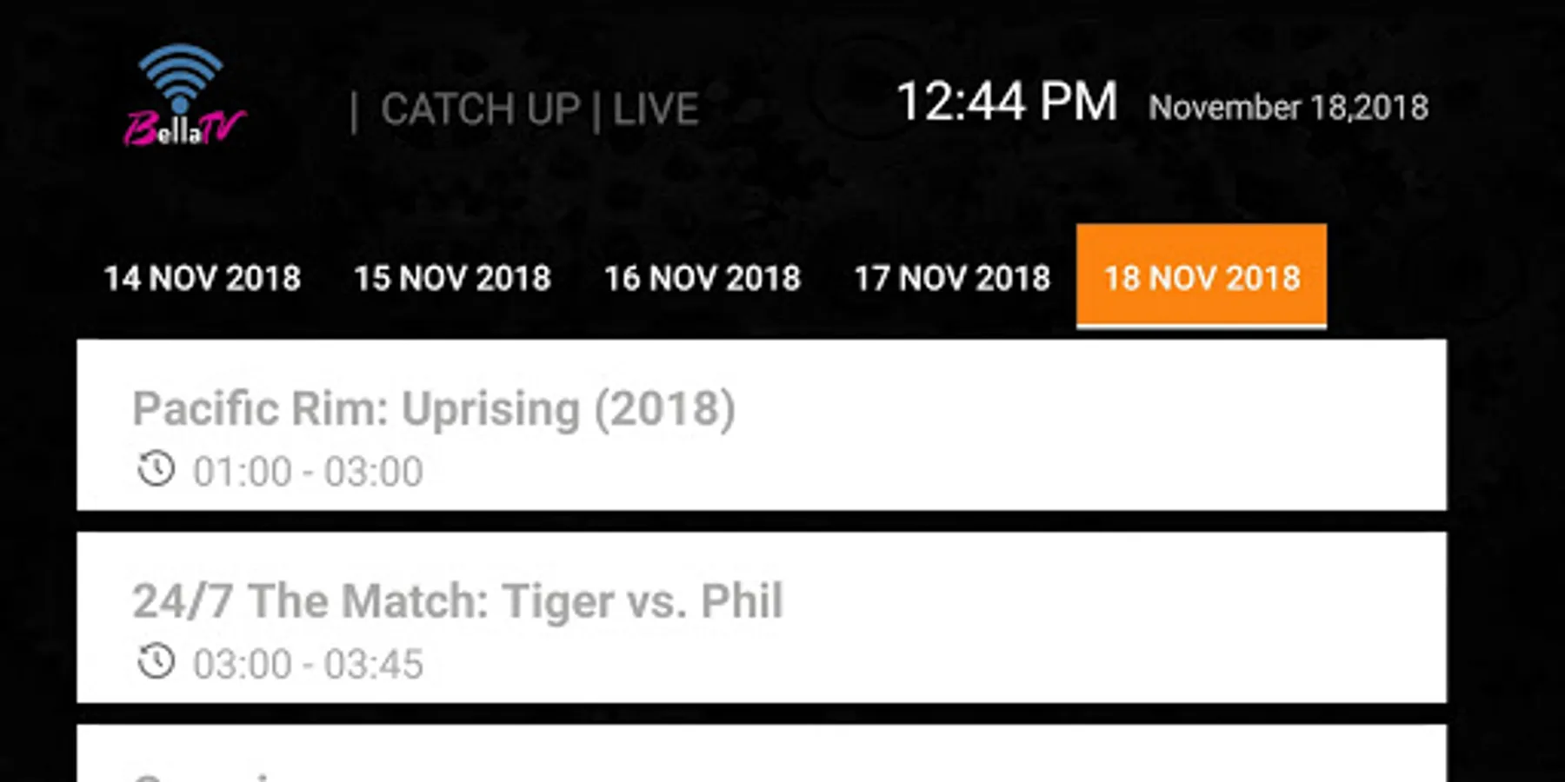Click the separator between CATCH UP and LIVE

(x=596, y=110)
